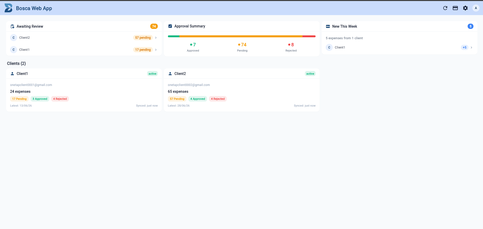Click the red rejected progress segment
This screenshot has width=483, height=229.
click(x=309, y=36)
